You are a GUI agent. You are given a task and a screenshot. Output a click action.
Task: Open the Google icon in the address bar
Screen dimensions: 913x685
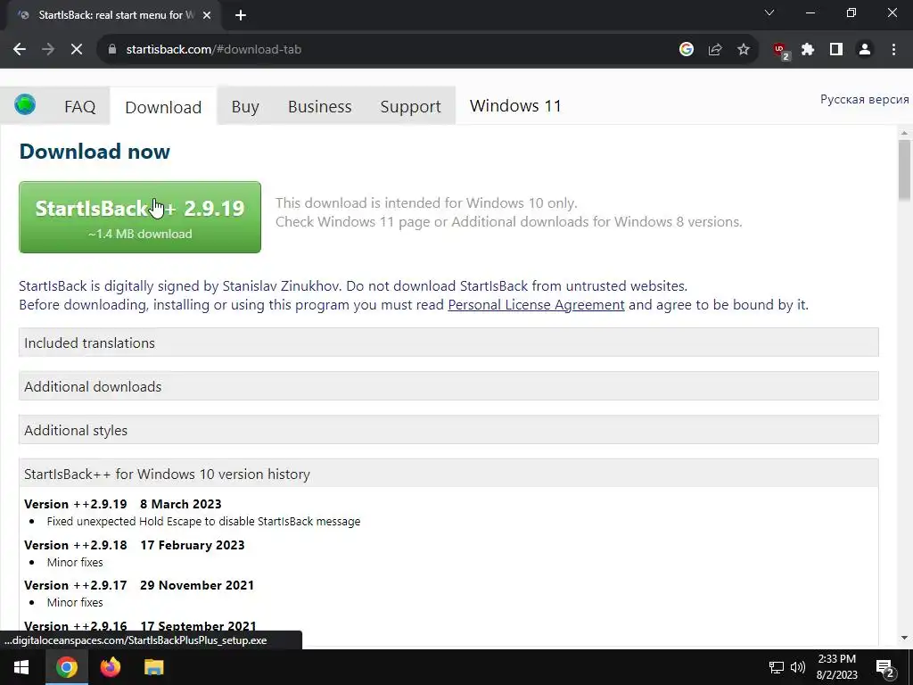(x=687, y=50)
